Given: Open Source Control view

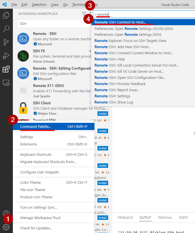Looking at the screenshot, I should (6, 42).
